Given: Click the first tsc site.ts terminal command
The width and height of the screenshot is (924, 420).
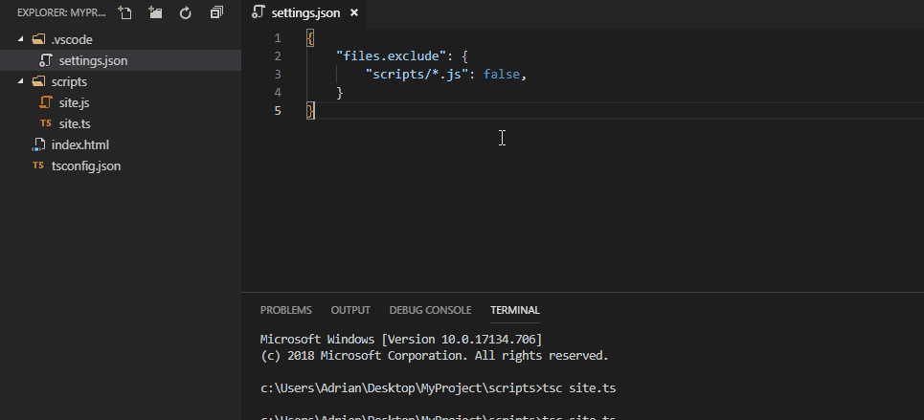Looking at the screenshot, I should pyautogui.click(x=579, y=388).
